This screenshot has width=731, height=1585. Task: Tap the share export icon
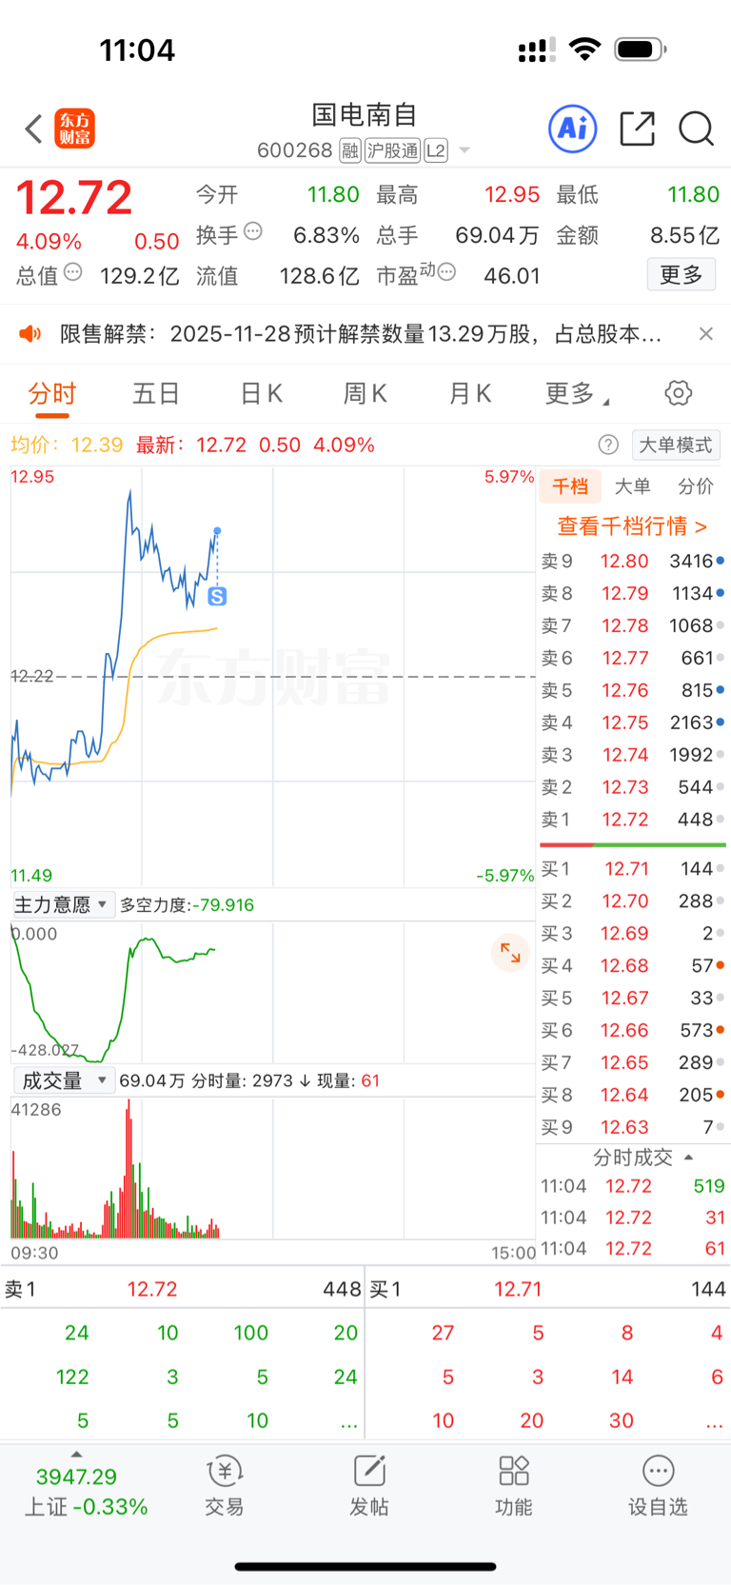(637, 129)
